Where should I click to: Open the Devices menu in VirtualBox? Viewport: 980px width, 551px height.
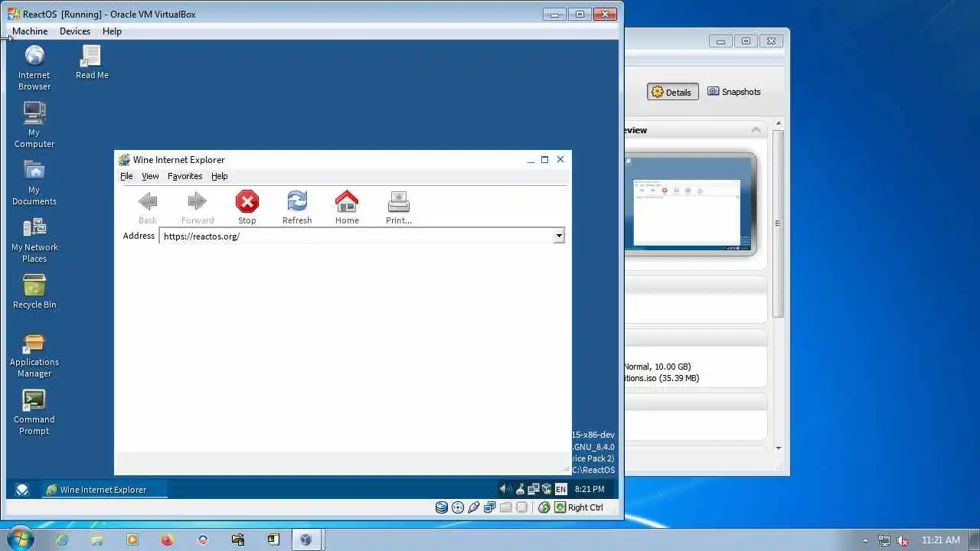(75, 31)
